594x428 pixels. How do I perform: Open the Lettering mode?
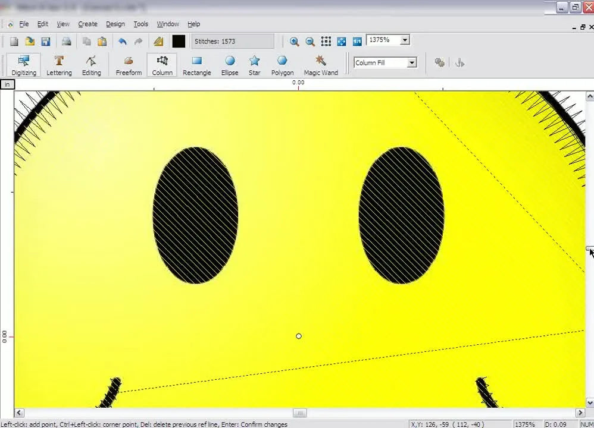(59, 64)
